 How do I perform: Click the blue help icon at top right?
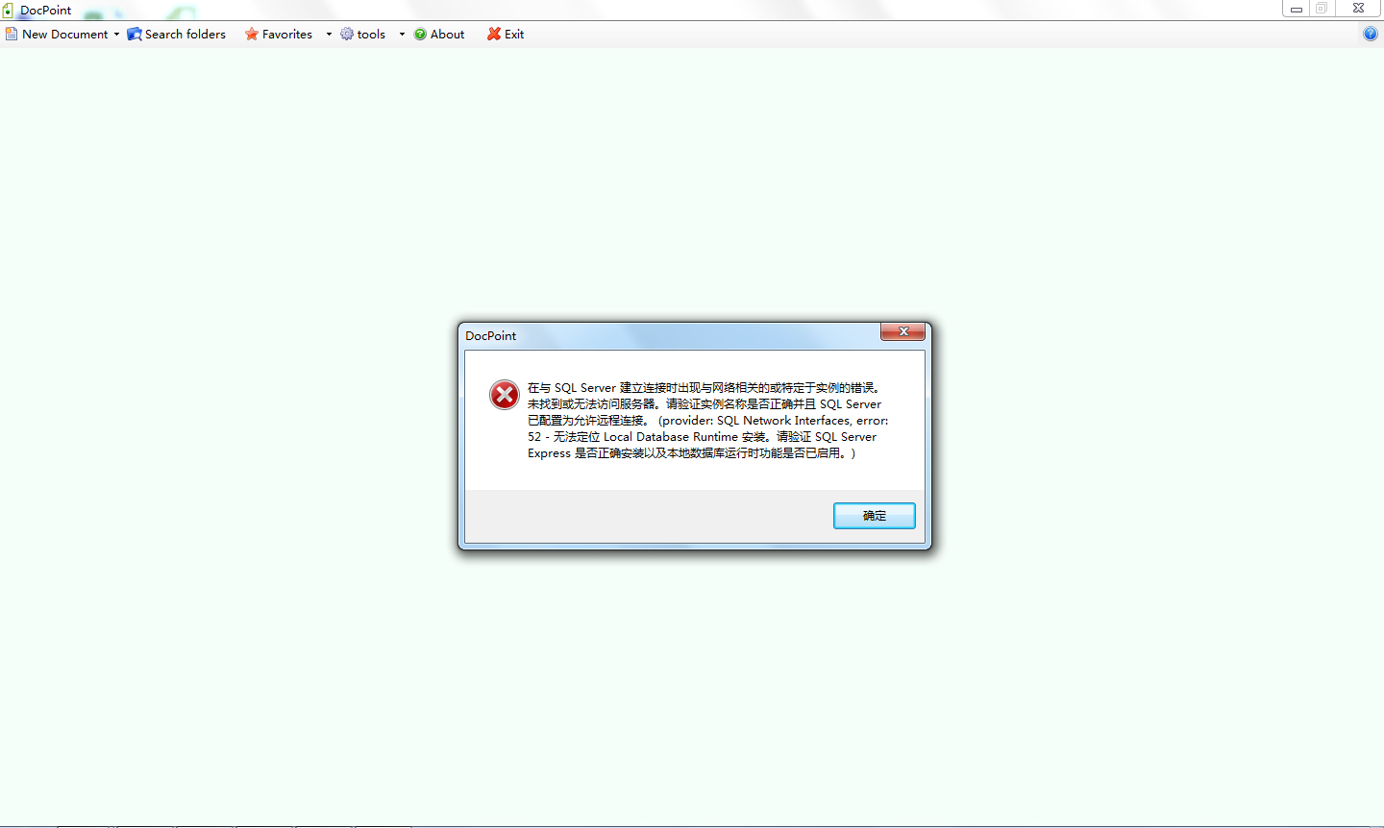pyautogui.click(x=1371, y=34)
